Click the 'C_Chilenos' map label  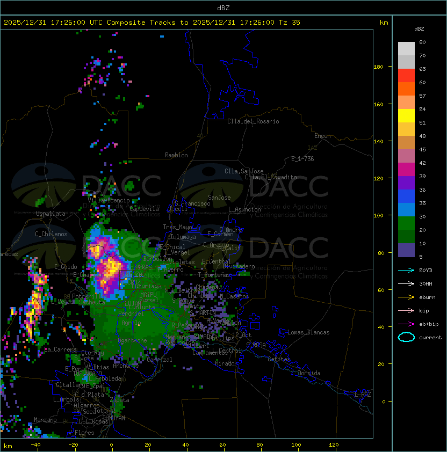[51, 234]
